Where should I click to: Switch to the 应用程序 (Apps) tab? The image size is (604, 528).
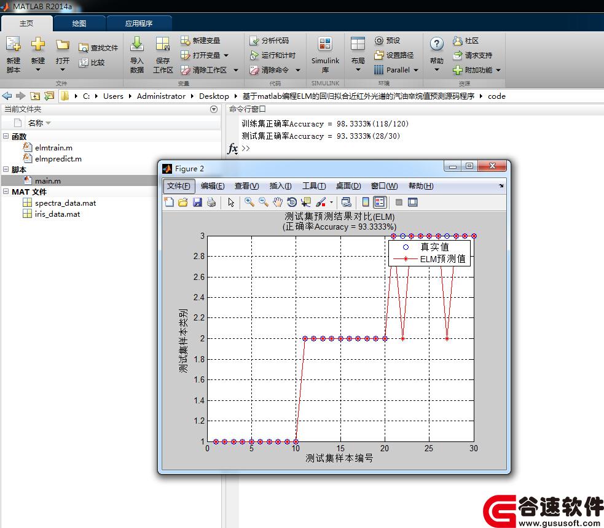[x=139, y=23]
